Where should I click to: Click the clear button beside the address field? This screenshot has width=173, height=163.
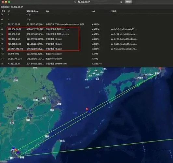click(x=121, y=2)
